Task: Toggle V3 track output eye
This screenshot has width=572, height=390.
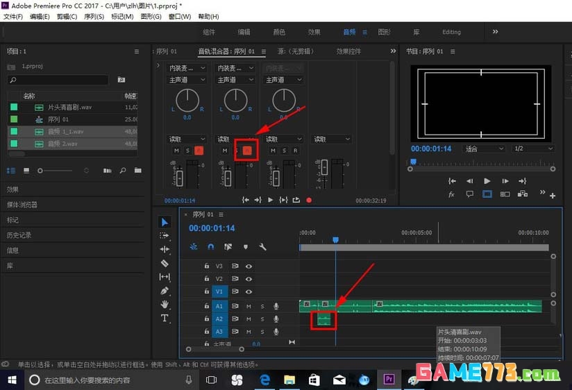Action: coord(249,266)
